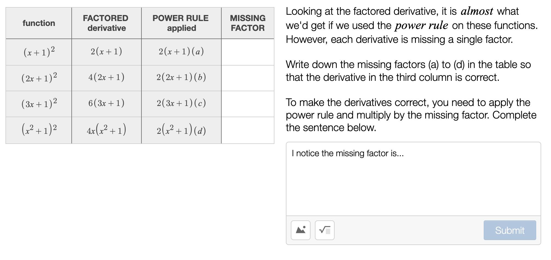Click the empty missing factor cell for 2(x²+1)(d)
The image size is (551, 260).
[x=248, y=129]
